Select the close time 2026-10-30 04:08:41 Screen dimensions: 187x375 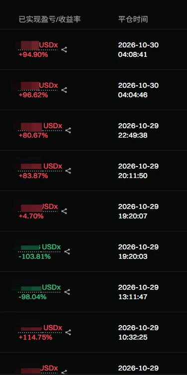pos(138,50)
